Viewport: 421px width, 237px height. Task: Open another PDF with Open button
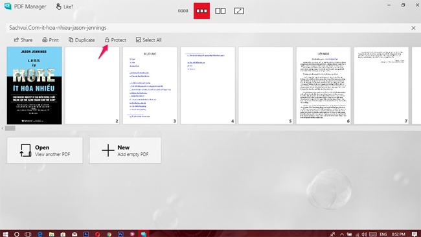click(x=45, y=150)
